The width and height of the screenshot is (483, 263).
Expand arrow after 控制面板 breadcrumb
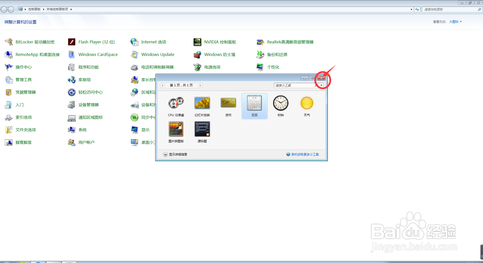point(44,9)
